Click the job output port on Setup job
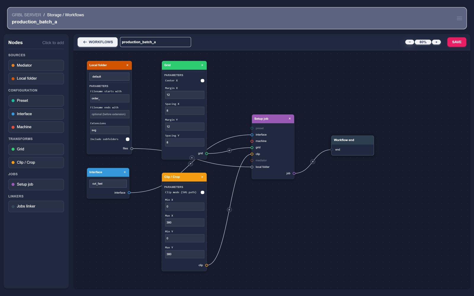The height and width of the screenshot is (296, 474). click(294, 173)
